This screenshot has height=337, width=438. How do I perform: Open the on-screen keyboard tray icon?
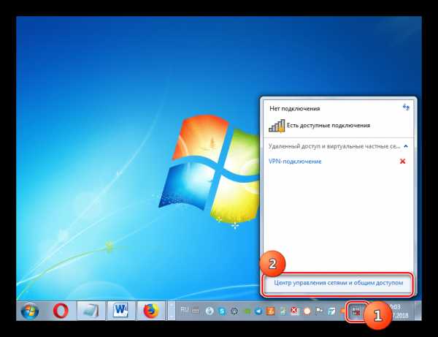point(196,310)
